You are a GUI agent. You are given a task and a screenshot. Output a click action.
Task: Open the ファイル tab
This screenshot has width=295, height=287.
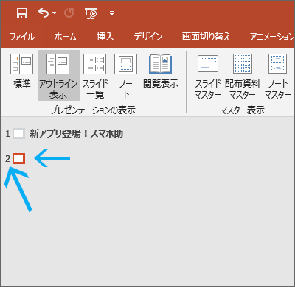[22, 37]
